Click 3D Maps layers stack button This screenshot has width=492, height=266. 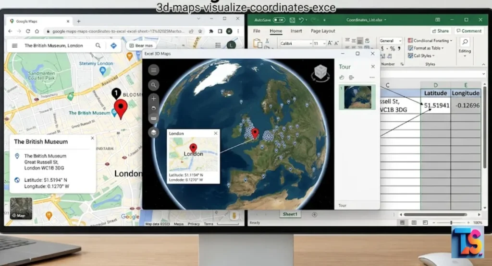click(x=153, y=132)
